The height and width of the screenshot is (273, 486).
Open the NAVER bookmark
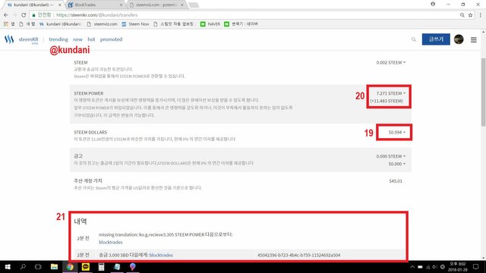click(x=210, y=24)
